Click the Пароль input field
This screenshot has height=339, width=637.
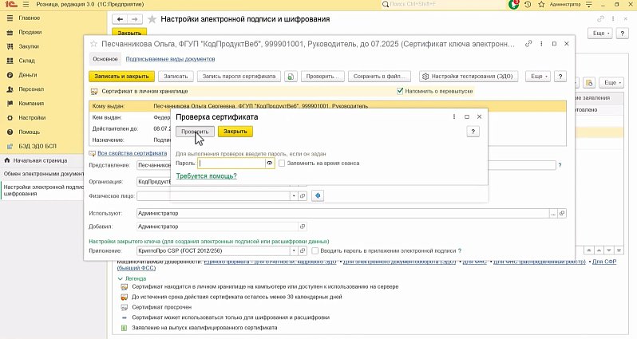pos(231,164)
